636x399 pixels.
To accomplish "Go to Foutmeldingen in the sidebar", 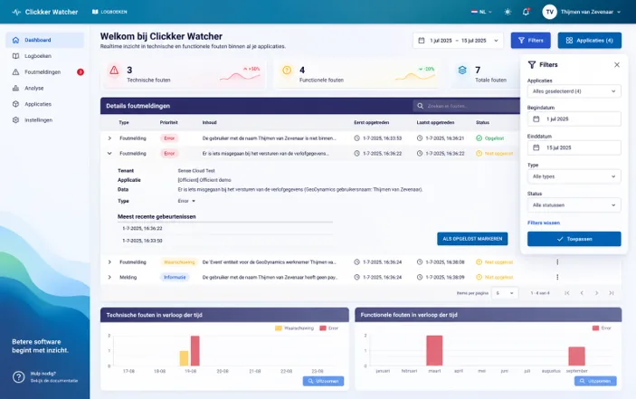I will [44, 72].
